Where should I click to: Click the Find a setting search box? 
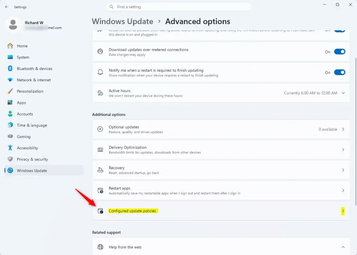pyautogui.click(x=178, y=7)
